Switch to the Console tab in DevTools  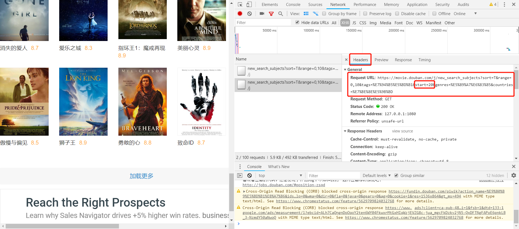tap(293, 5)
